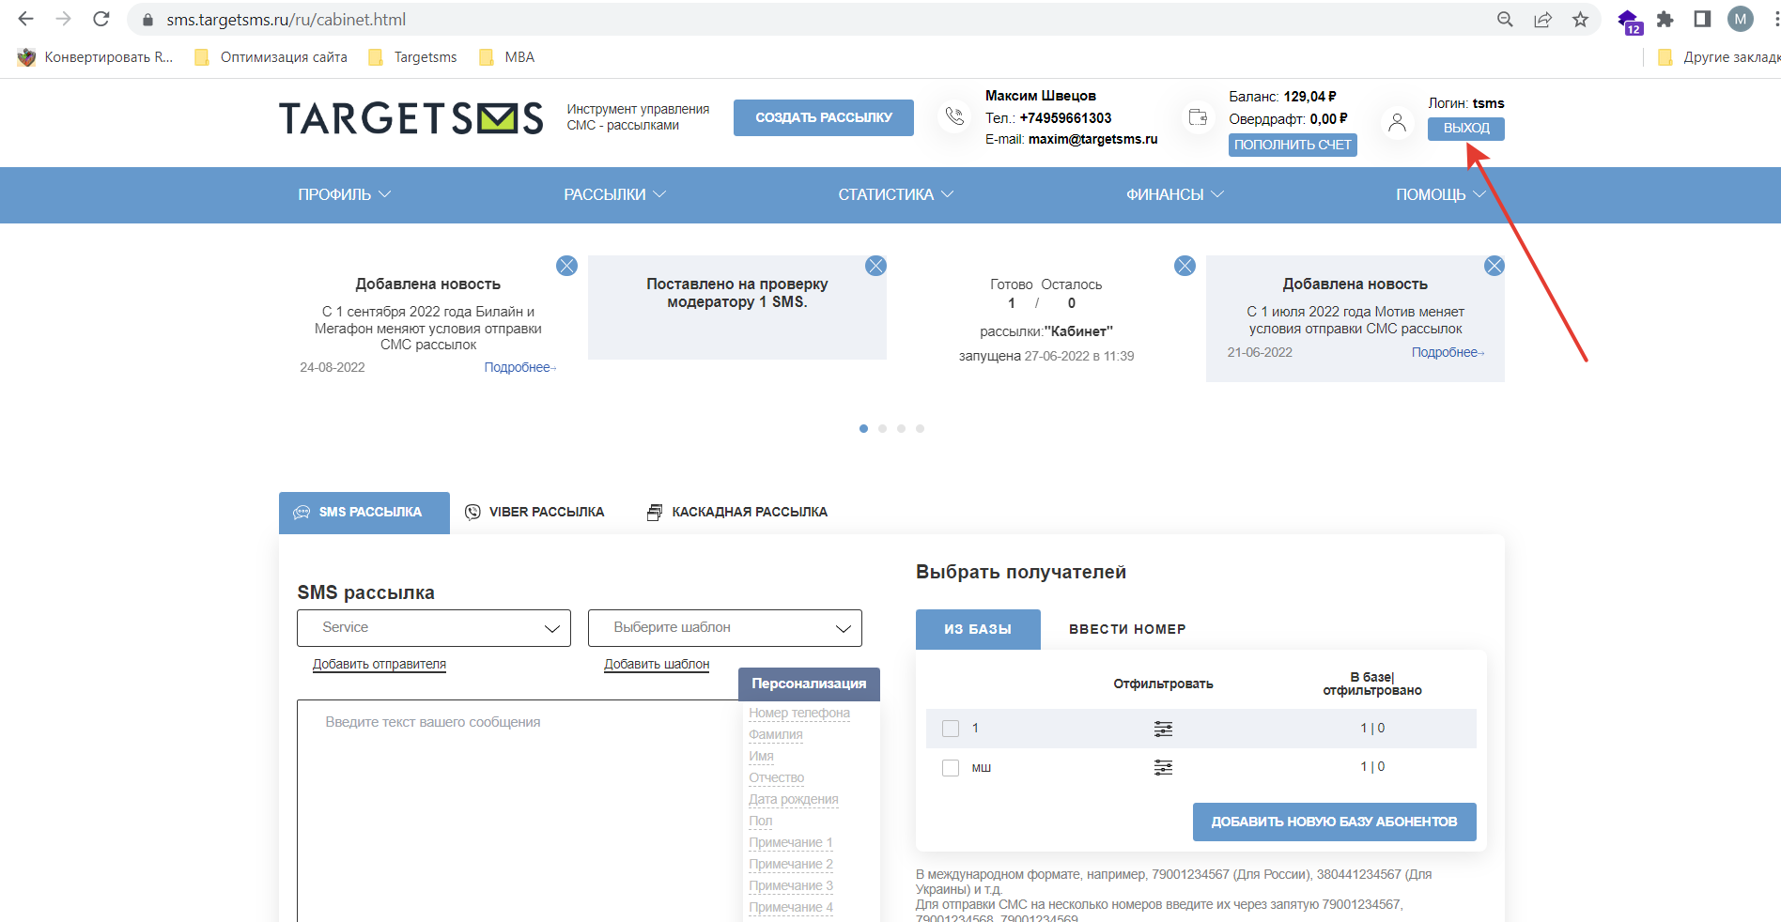Open the Оптимизация сайта bookmark folder
Image resolution: width=1781 pixels, height=922 pixels.
pos(271,57)
